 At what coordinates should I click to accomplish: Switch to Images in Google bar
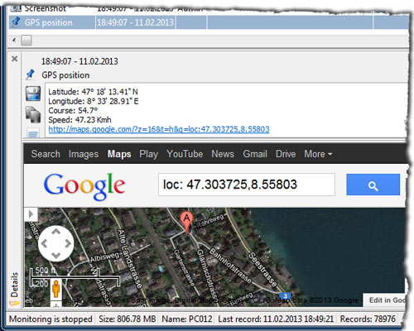(x=84, y=154)
